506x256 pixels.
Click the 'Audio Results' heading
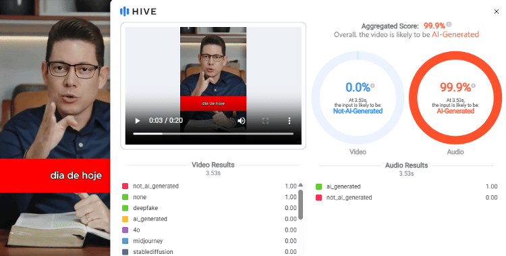tap(406, 165)
